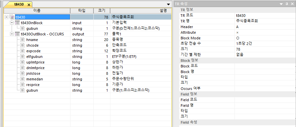
Task: Select the recprice field row
Action: [x=87, y=85]
